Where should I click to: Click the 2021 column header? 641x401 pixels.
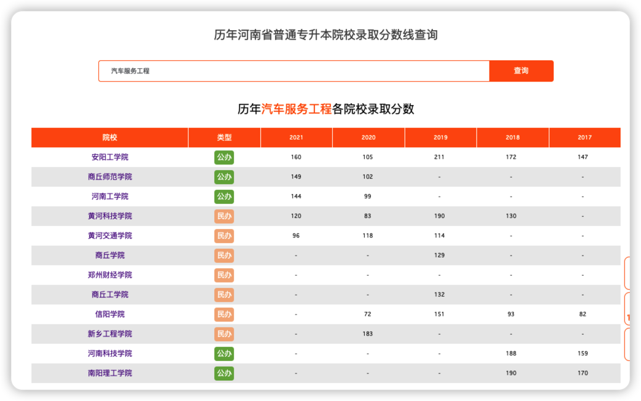[297, 138]
